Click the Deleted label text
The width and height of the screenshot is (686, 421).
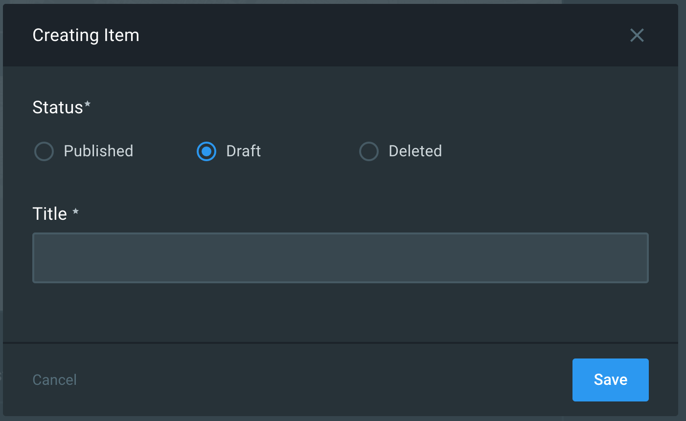tap(415, 151)
